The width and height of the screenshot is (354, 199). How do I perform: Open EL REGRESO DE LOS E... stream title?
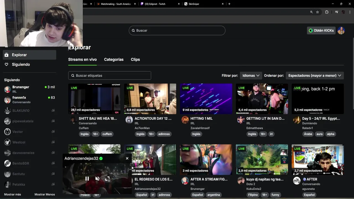(x=153, y=179)
